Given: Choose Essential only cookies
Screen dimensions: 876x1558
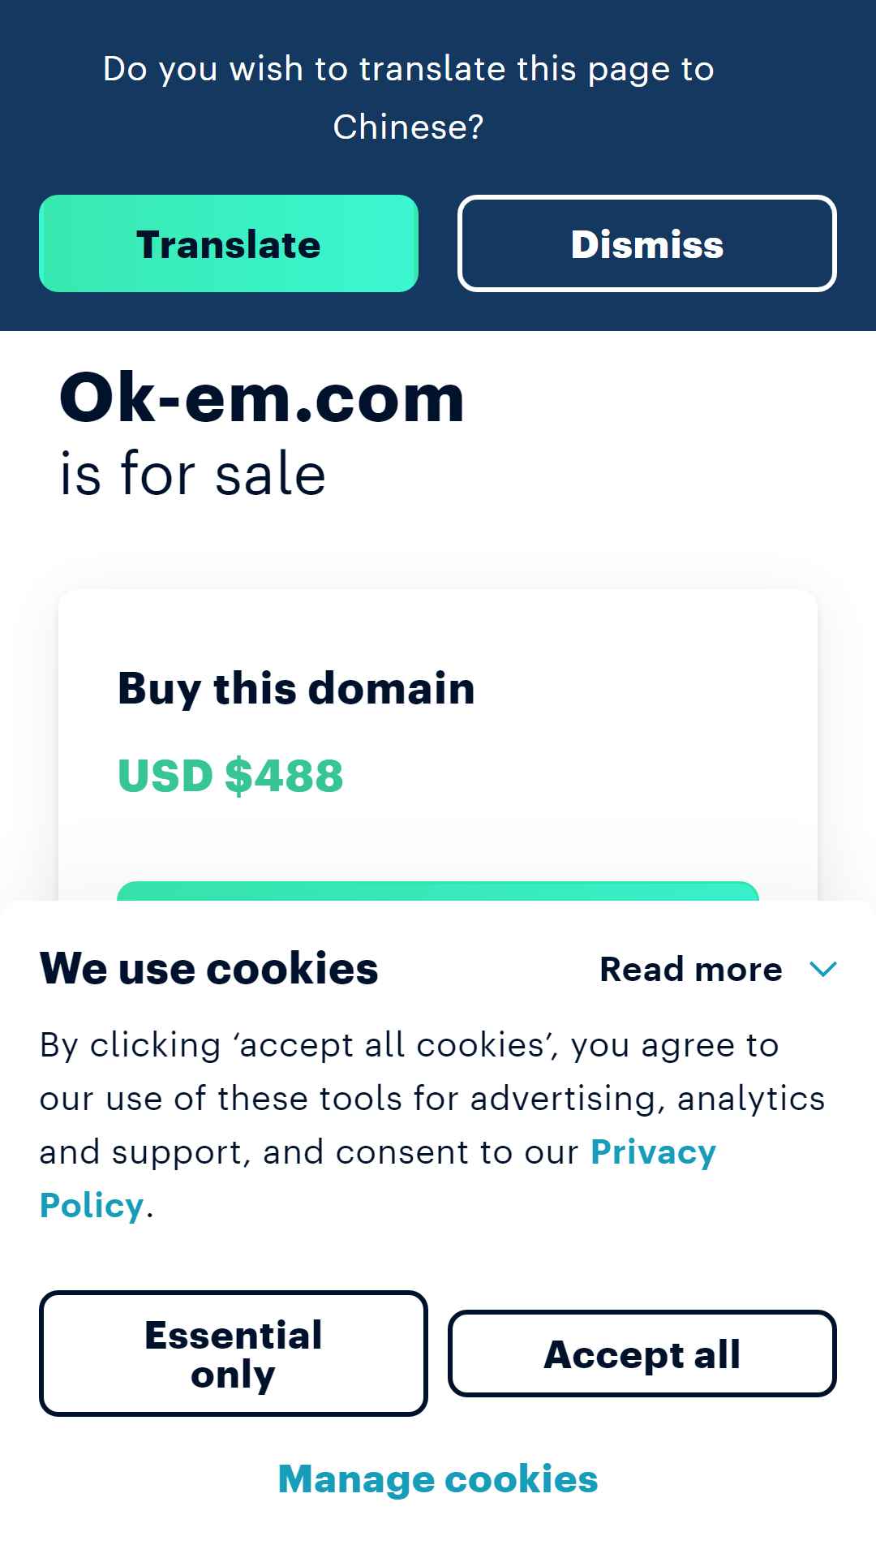Looking at the screenshot, I should coord(234,1354).
